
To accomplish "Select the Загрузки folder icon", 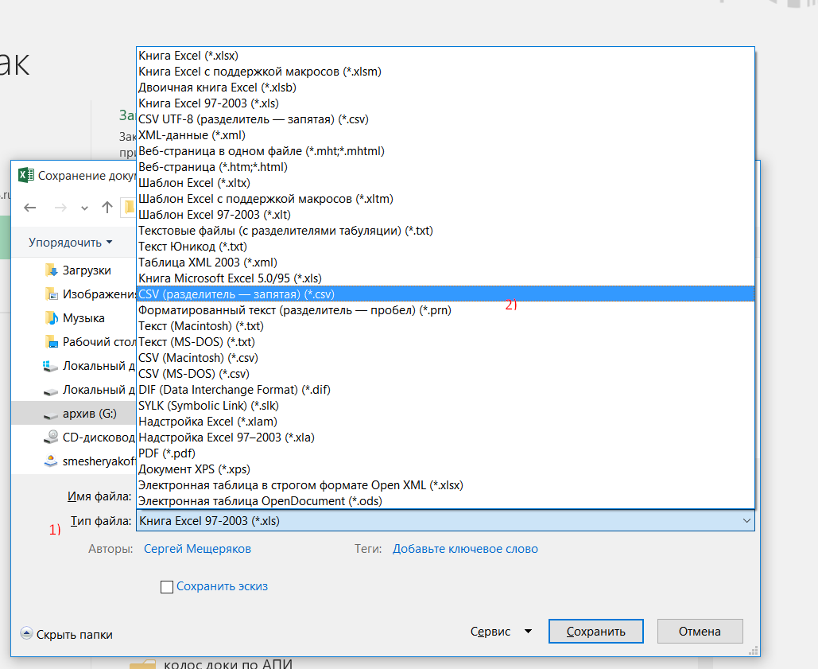I will [51, 270].
